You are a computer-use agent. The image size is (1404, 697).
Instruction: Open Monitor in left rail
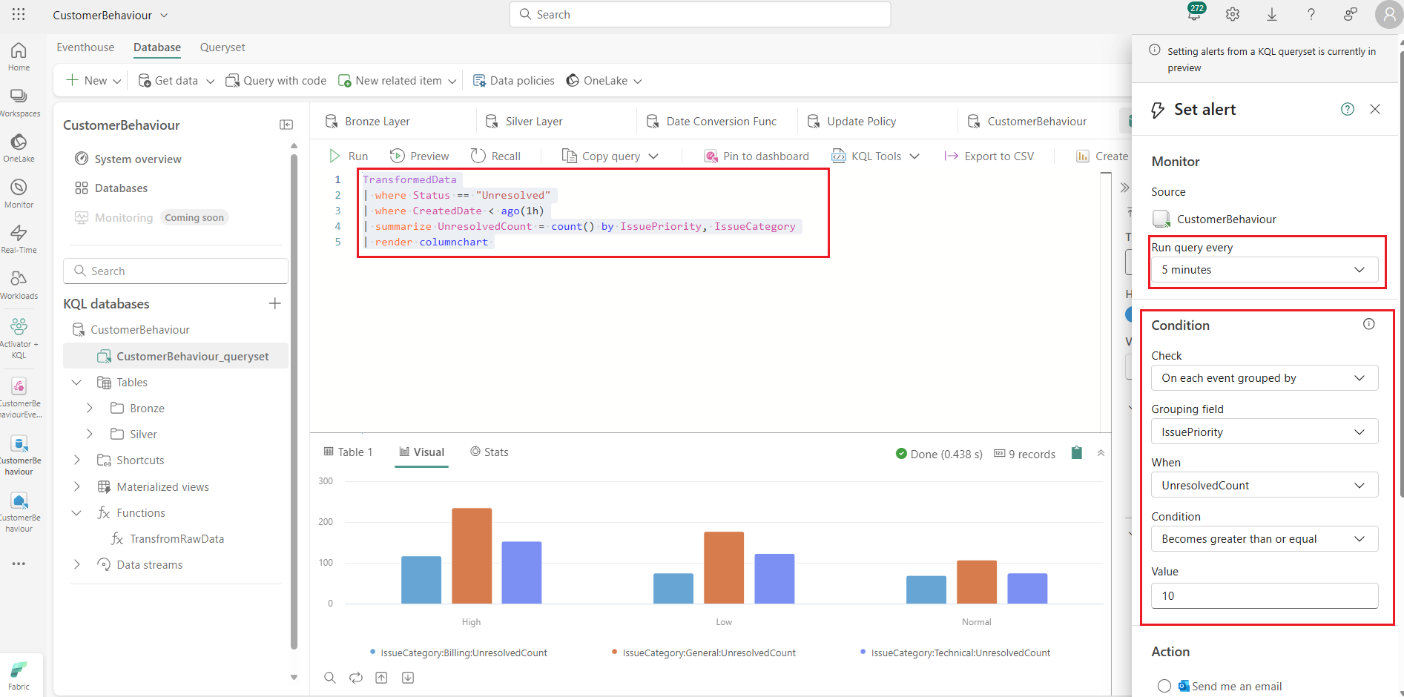[x=19, y=193]
